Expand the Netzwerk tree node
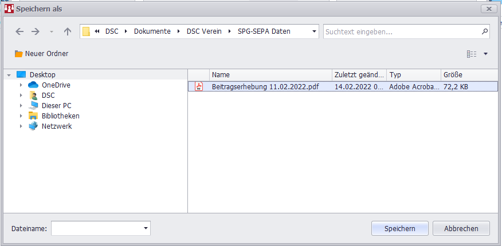The height and width of the screenshot is (246, 502). coord(21,126)
